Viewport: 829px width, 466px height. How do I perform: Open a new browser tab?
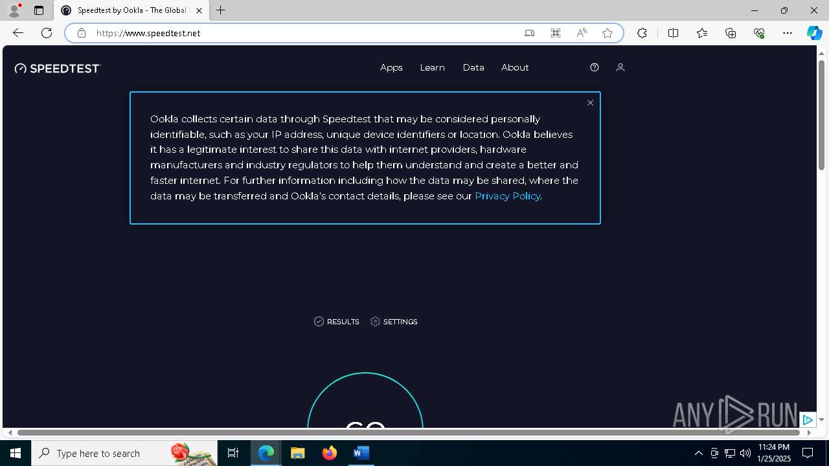[x=221, y=10]
